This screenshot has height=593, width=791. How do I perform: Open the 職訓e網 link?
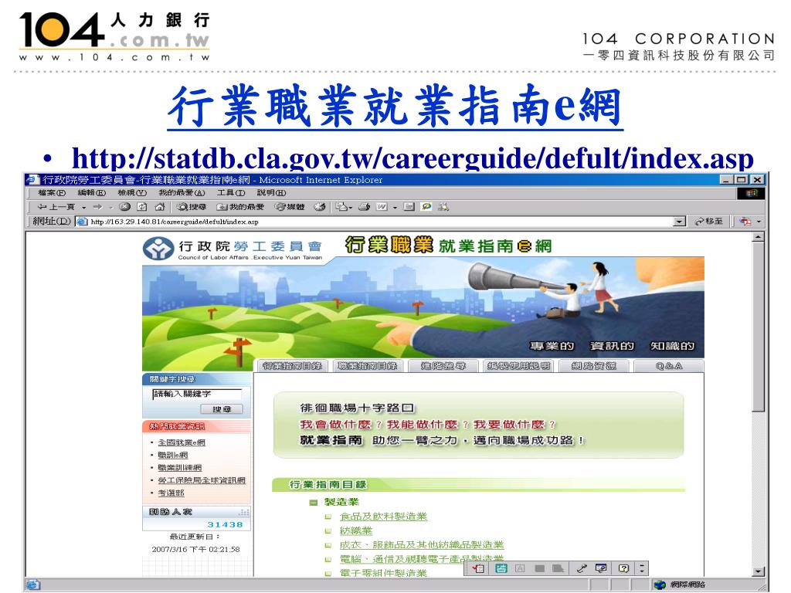click(x=172, y=455)
